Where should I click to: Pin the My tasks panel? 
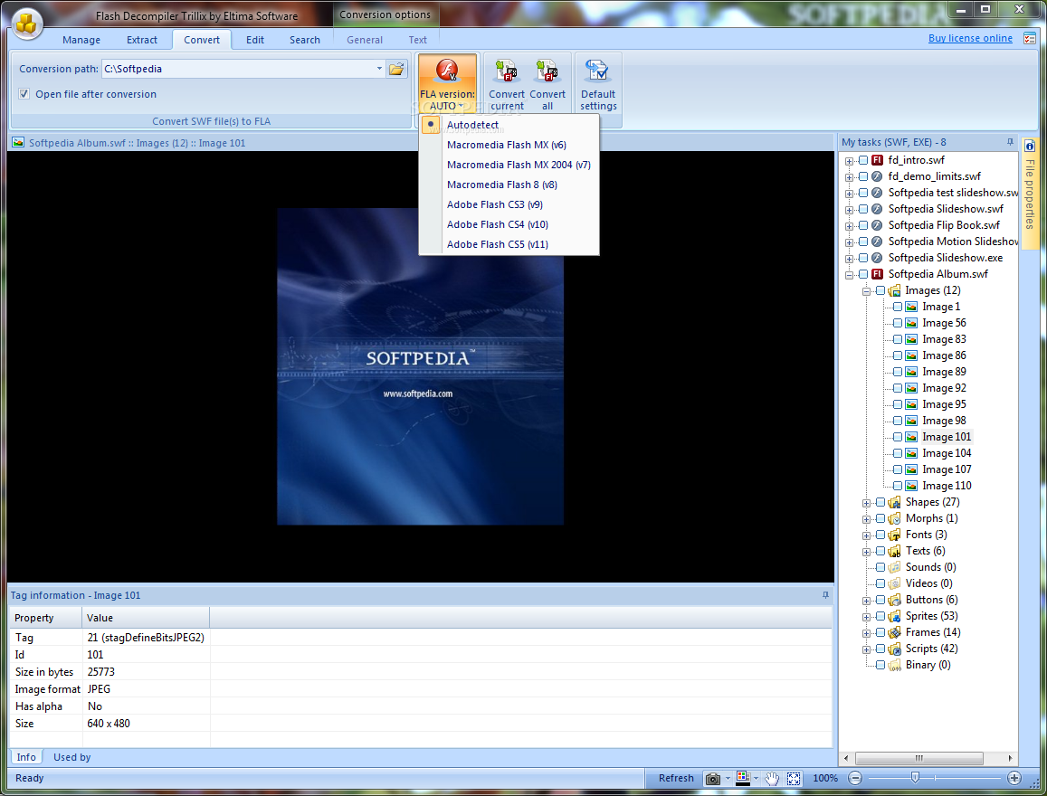coord(1010,142)
